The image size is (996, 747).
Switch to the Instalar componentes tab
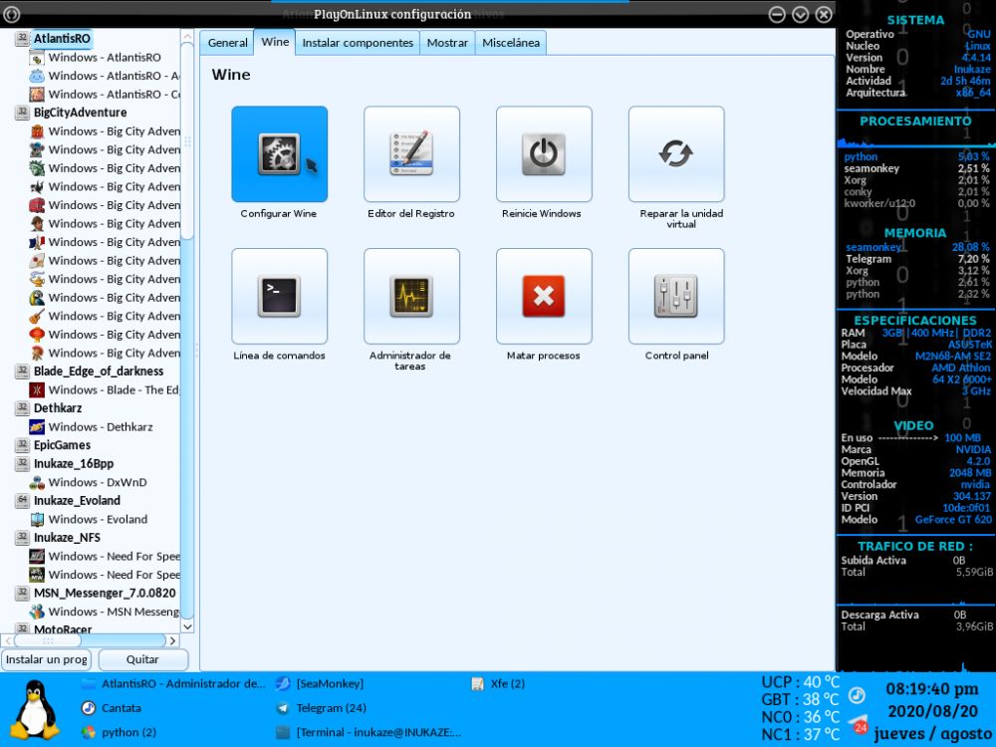(358, 43)
